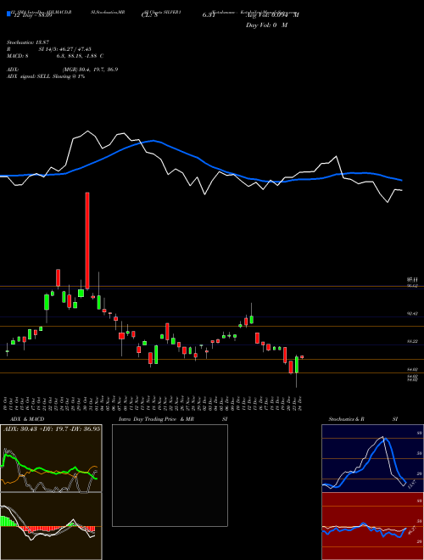424x560 pixels.
Task: Click the last green candle with long lower wick
Action: (296, 372)
